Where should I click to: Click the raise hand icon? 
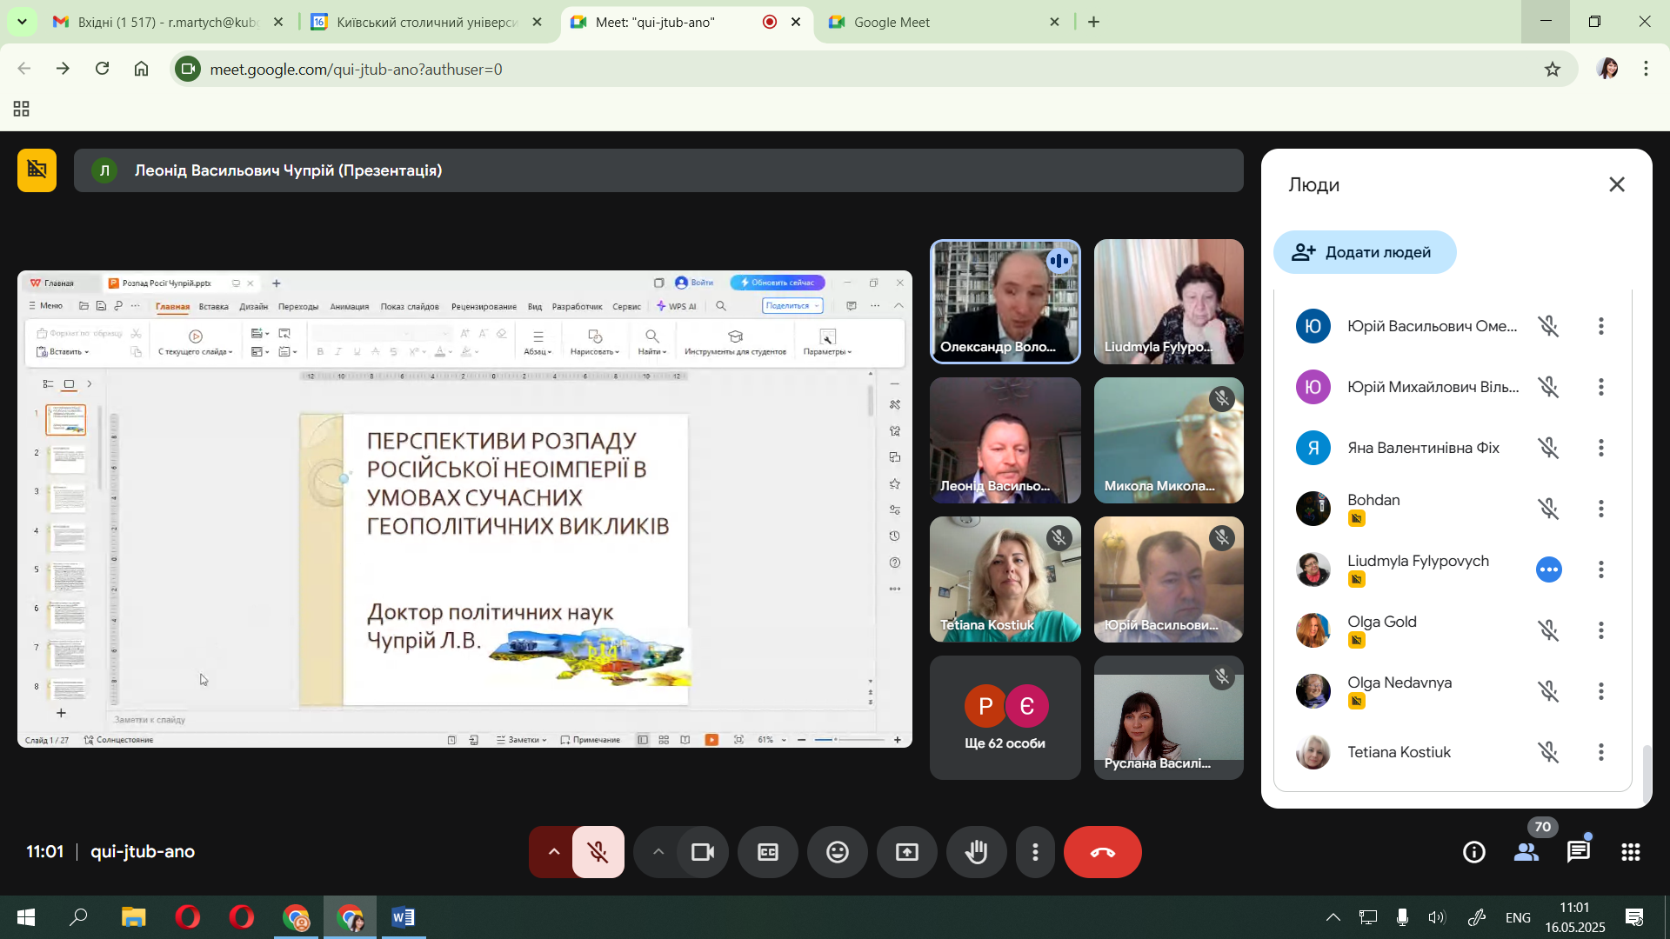[976, 852]
